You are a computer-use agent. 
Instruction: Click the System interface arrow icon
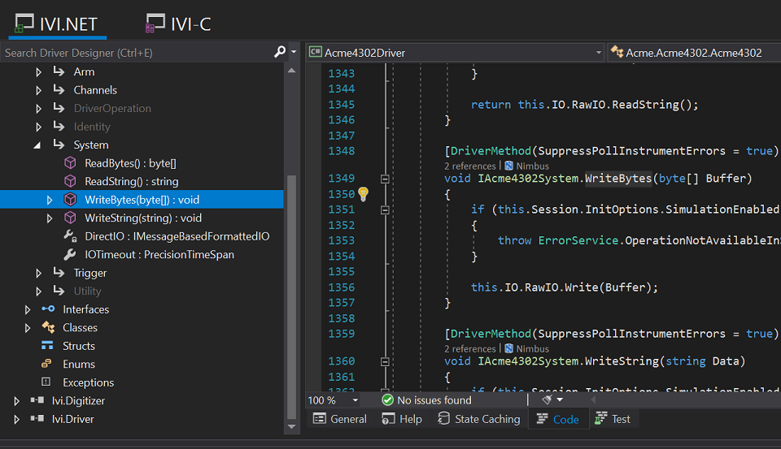coord(59,145)
